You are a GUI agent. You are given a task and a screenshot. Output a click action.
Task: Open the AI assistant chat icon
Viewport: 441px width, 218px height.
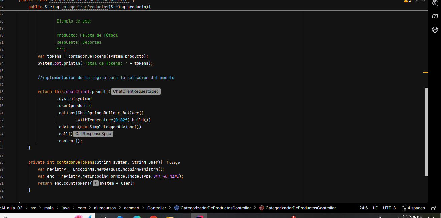click(435, 3)
